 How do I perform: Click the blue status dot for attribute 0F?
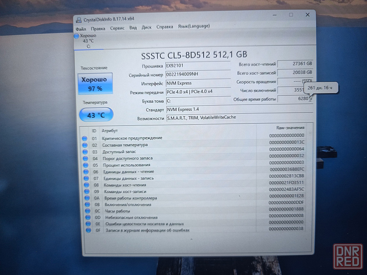click(88, 230)
